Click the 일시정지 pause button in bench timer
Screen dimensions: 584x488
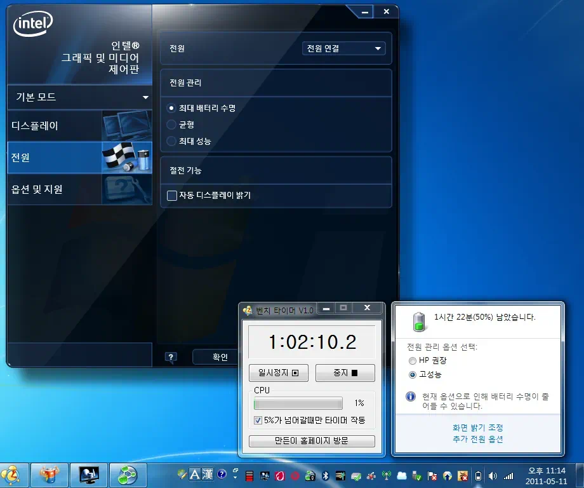click(x=278, y=373)
